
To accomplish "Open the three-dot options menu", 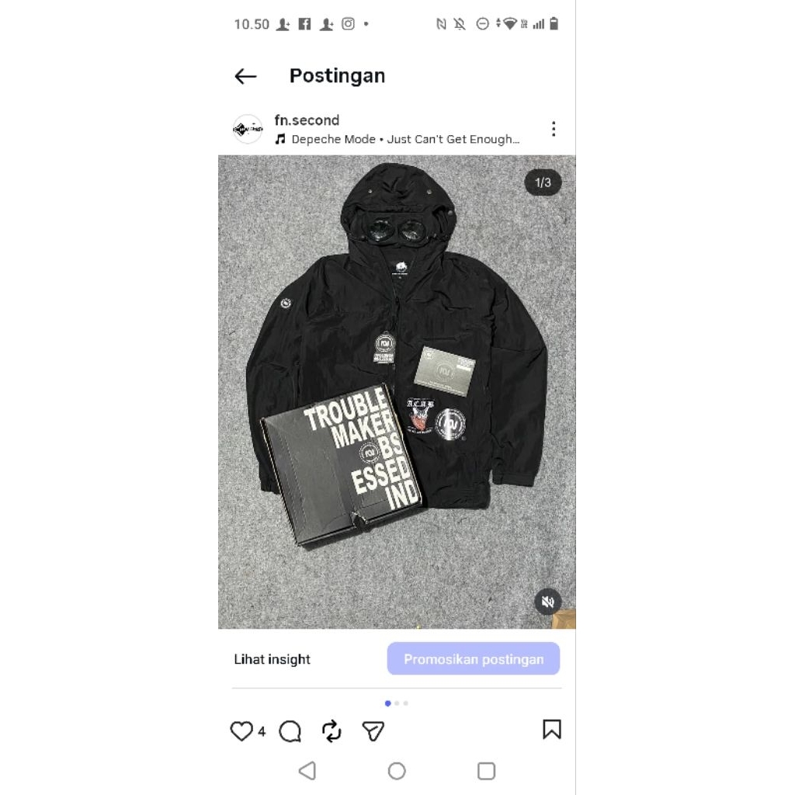I will point(553,129).
